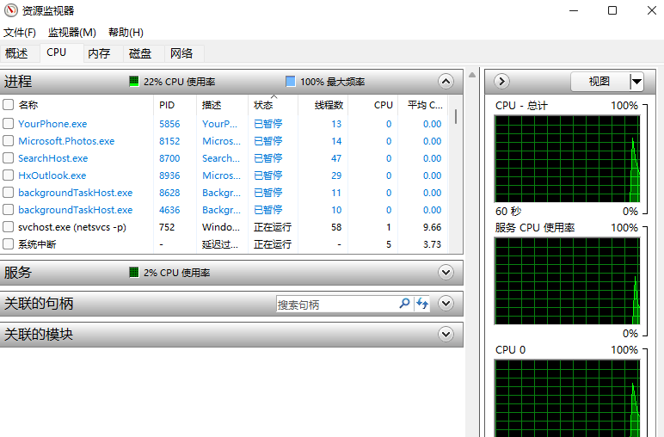
Task: Click the Resource Monitor app icon in title bar
Action: tap(11, 10)
